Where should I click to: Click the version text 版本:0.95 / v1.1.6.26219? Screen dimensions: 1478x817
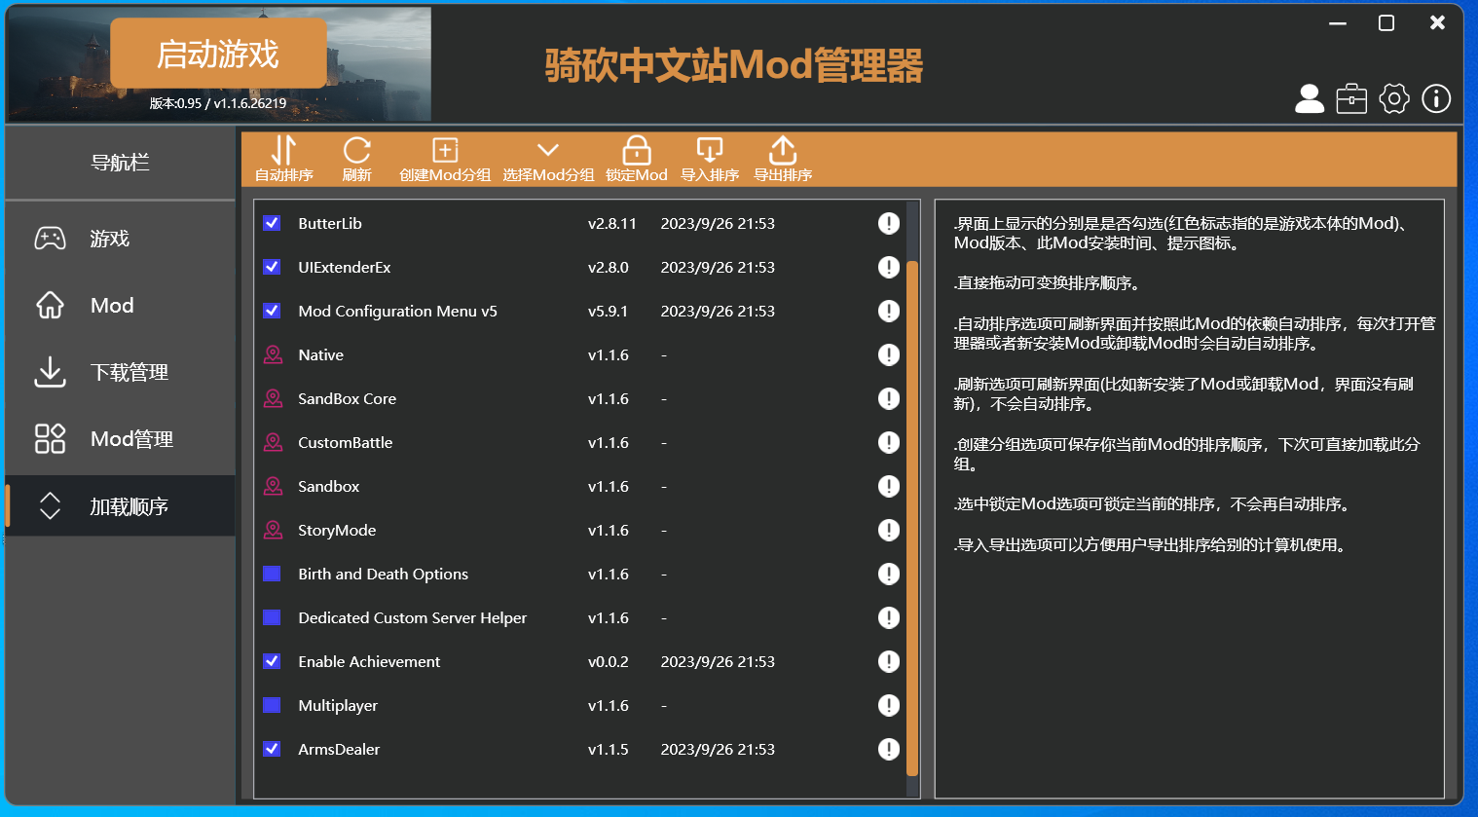218,103
